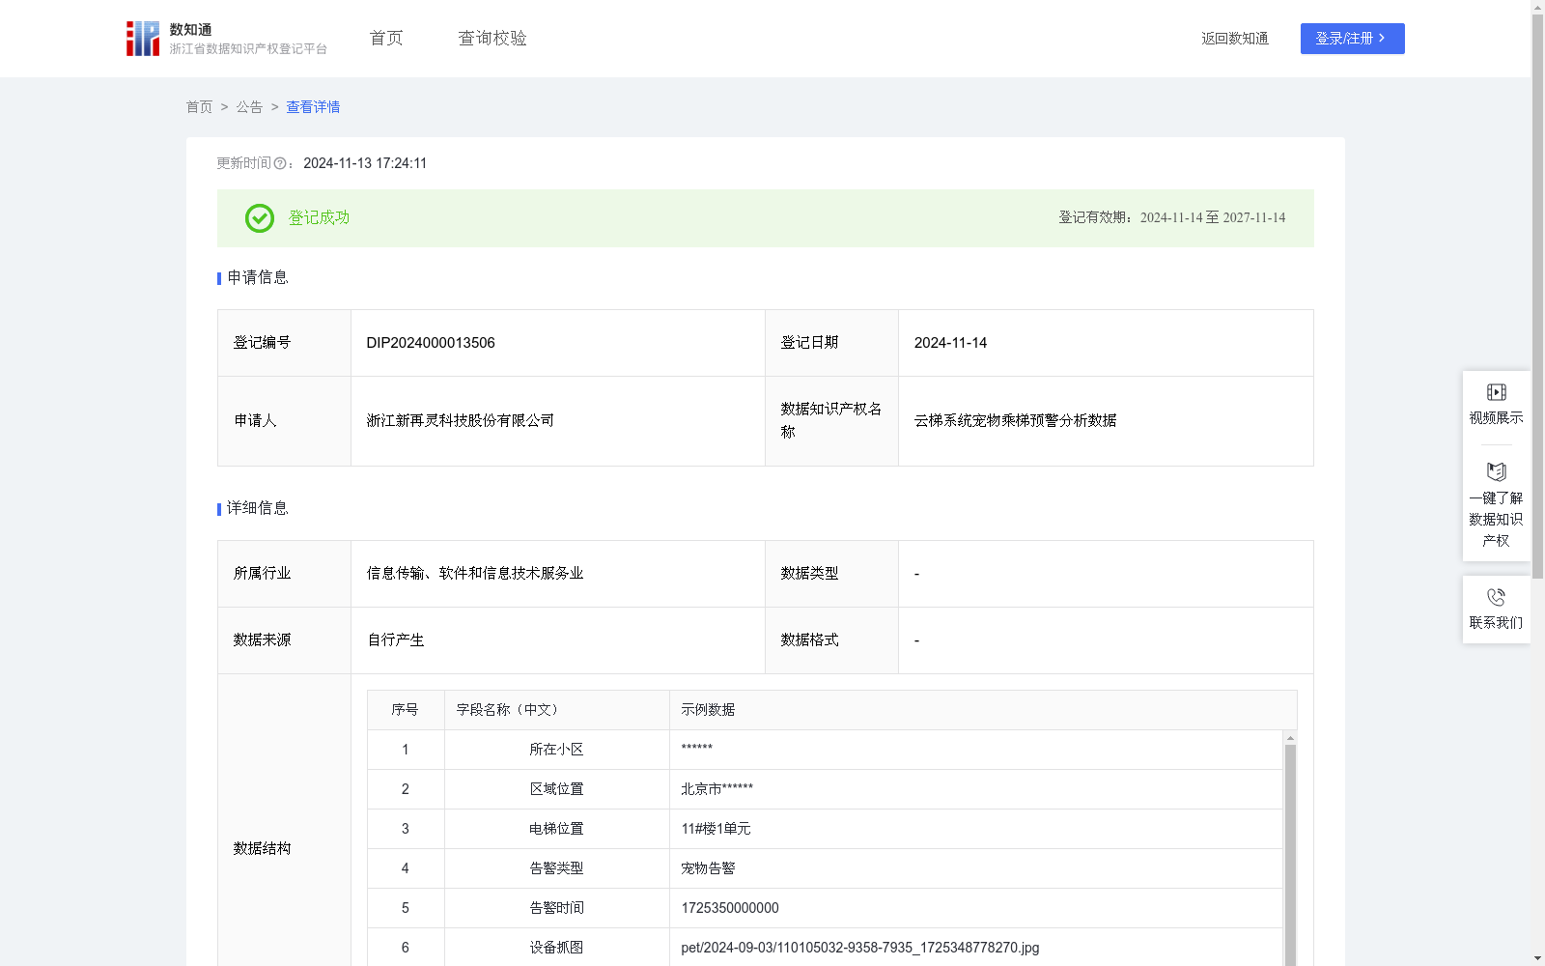Click 电梯位置 field name
1545x966 pixels.
[556, 829]
